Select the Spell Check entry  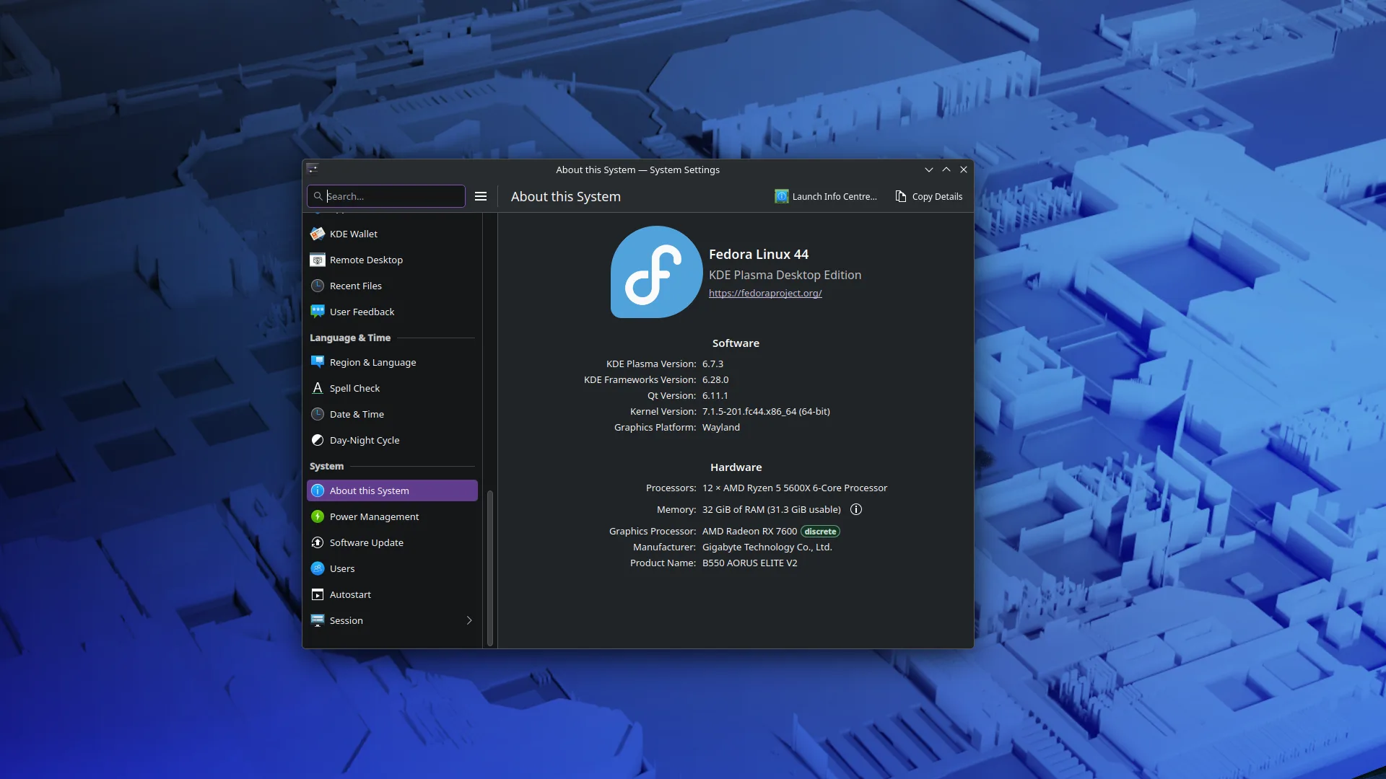pyautogui.click(x=392, y=388)
